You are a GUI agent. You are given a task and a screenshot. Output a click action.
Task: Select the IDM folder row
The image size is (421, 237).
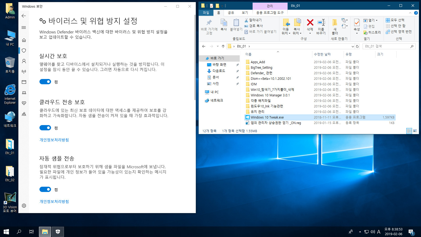(320, 84)
